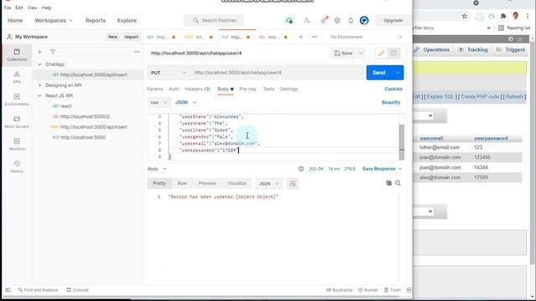This screenshot has height=301, width=536.
Task: Open the Postman settings gear icon
Action: pos(337,20)
